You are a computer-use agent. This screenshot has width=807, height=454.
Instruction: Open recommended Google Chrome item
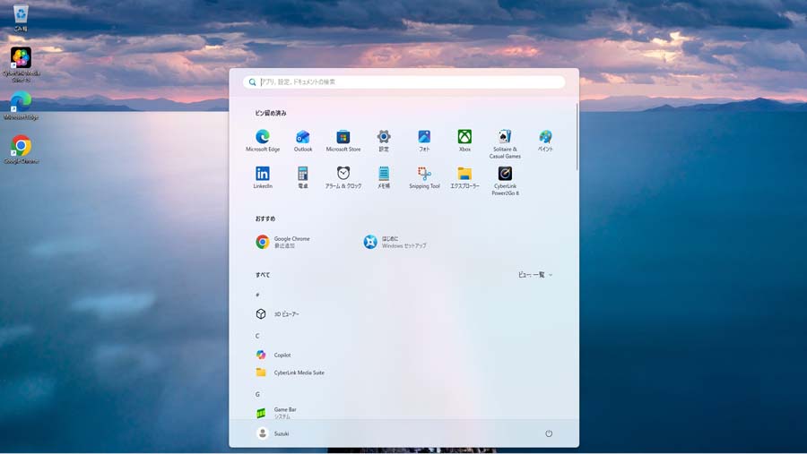pos(283,242)
